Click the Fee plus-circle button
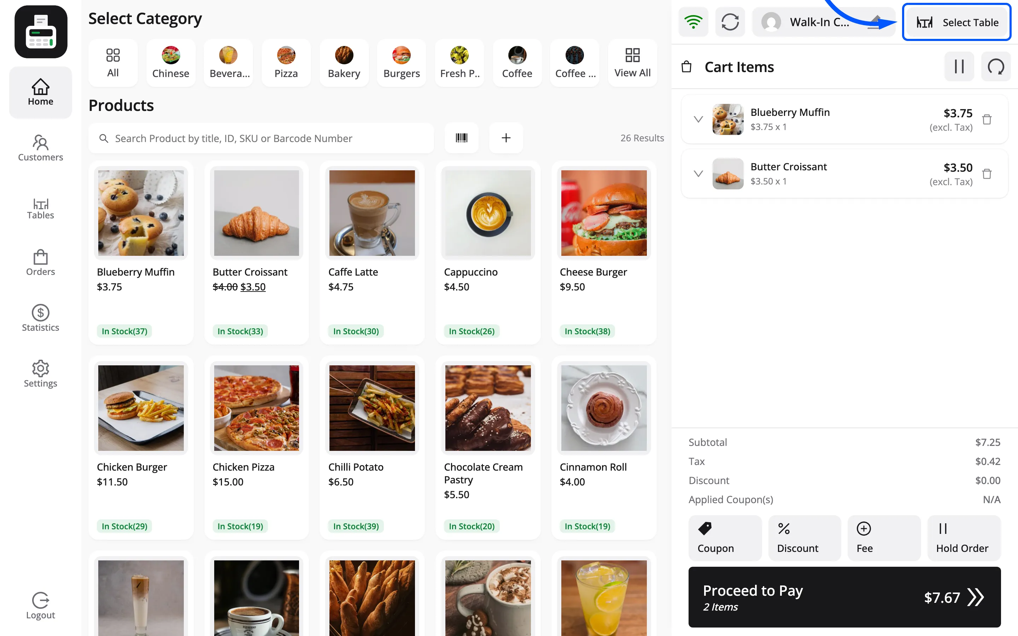 [884, 538]
